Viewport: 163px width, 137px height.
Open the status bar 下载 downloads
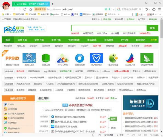120,135
